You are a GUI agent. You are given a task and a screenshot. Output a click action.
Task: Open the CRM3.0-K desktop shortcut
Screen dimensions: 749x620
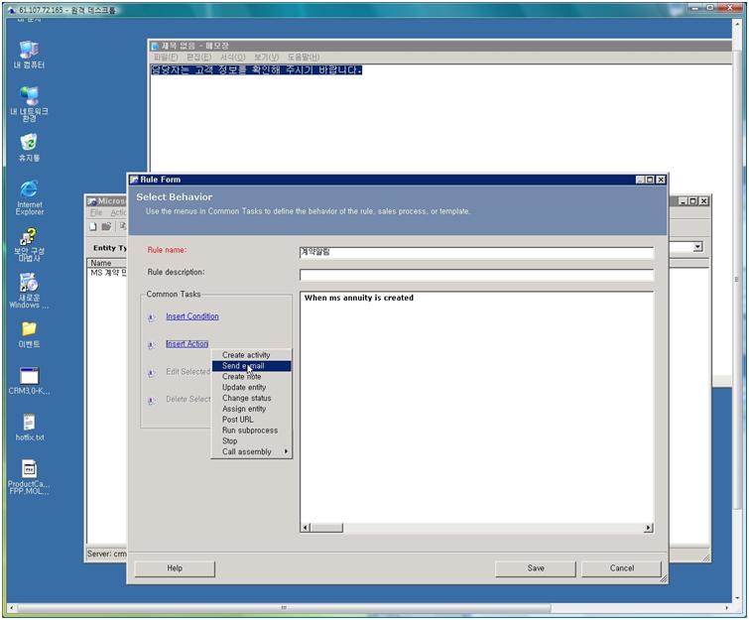[x=29, y=381]
